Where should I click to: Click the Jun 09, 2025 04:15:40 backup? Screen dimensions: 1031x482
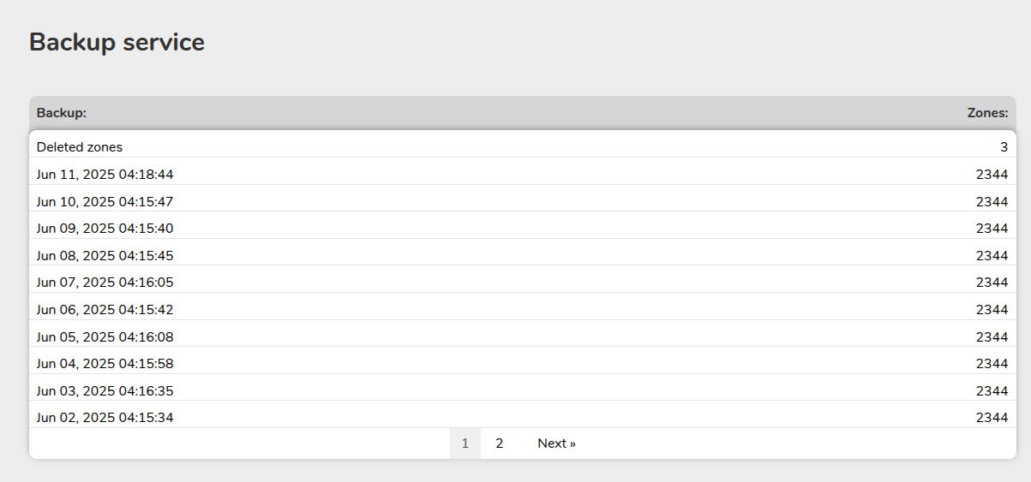105,229
